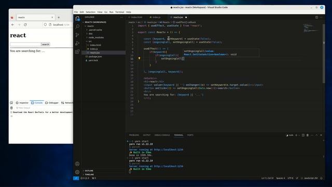
Task: Open the Explorer view in activity bar
Action: (77, 18)
